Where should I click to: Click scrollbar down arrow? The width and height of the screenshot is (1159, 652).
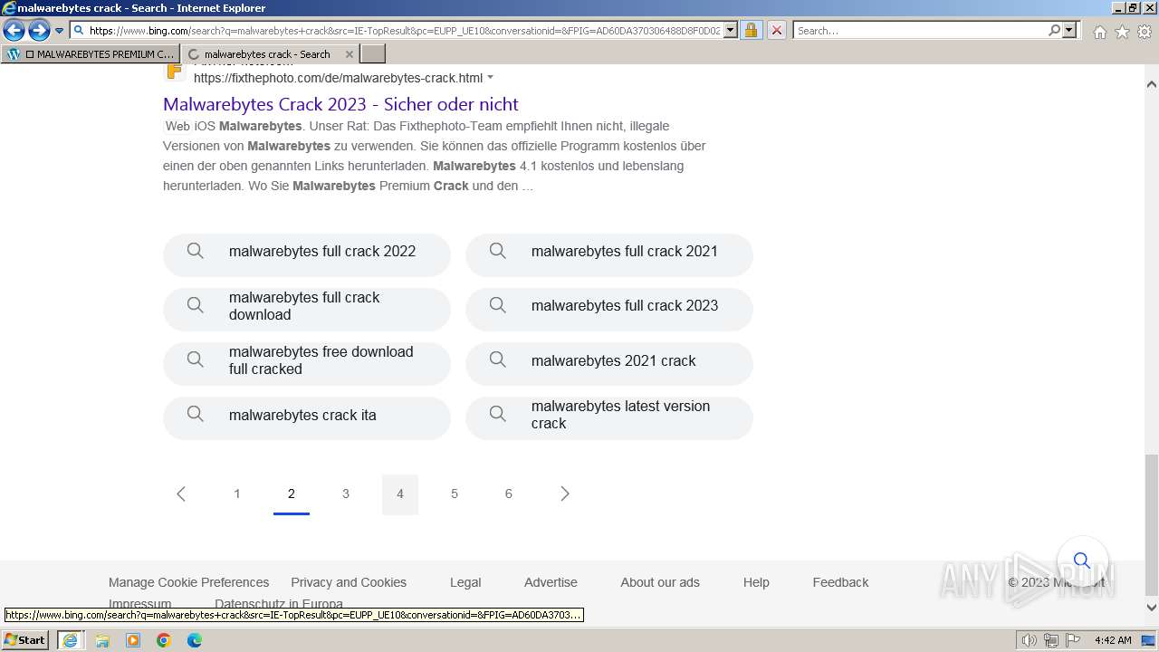click(1152, 608)
